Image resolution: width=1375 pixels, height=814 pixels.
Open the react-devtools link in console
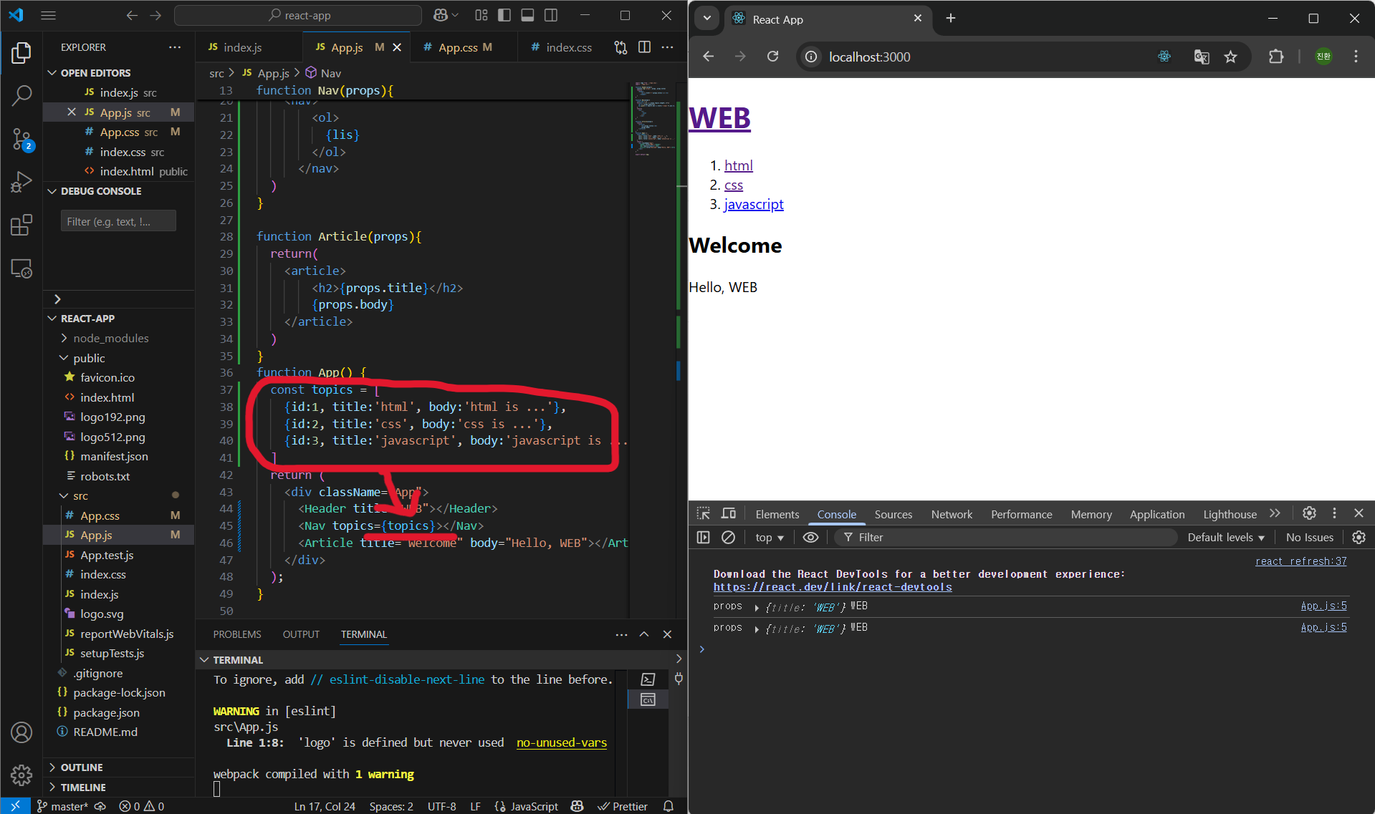coord(832,587)
